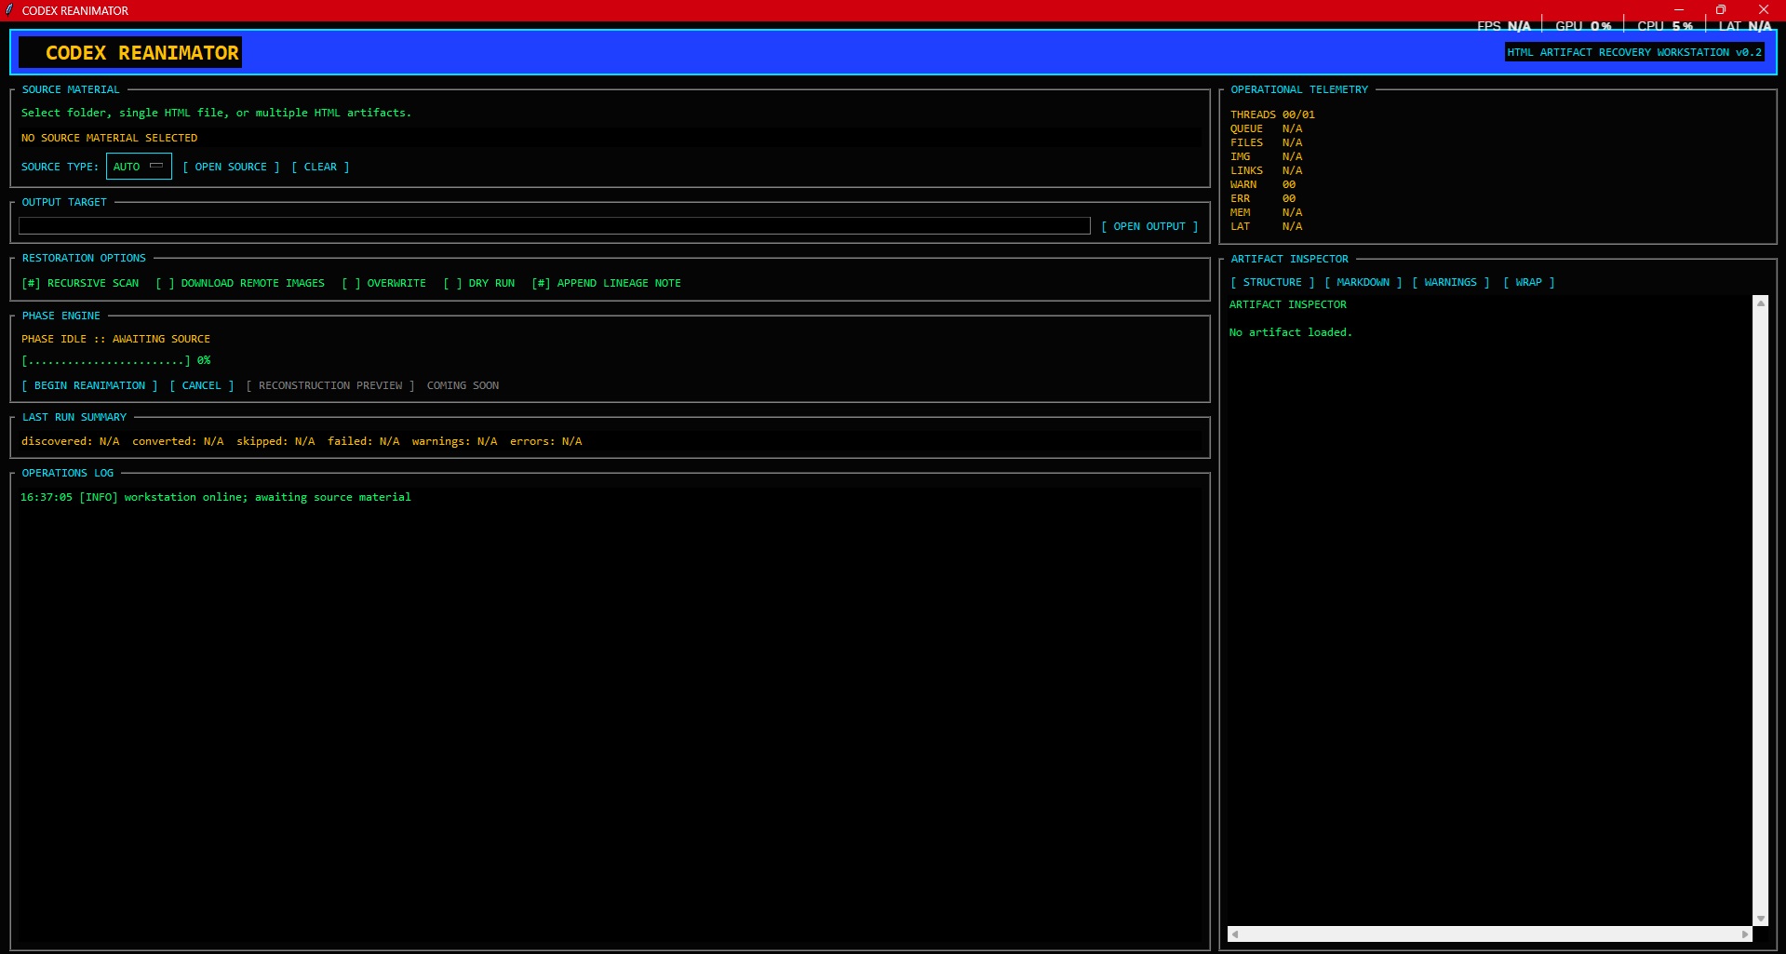Image resolution: width=1786 pixels, height=954 pixels.
Task: Click 'skipped: N/A' summary value
Action: point(275,441)
